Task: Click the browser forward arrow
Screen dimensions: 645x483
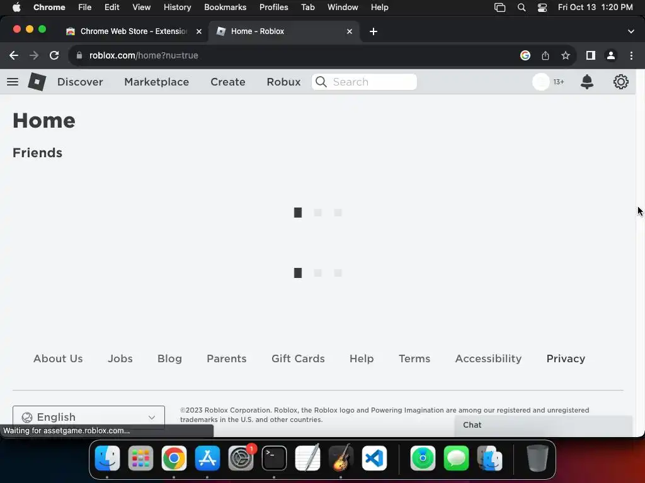Action: pos(34,55)
